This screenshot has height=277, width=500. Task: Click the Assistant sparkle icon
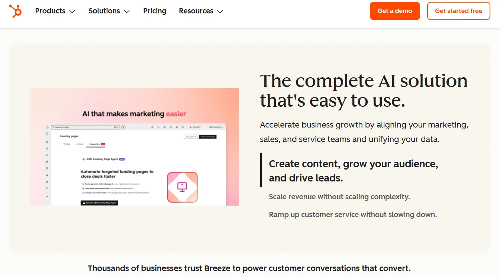pos(191,127)
